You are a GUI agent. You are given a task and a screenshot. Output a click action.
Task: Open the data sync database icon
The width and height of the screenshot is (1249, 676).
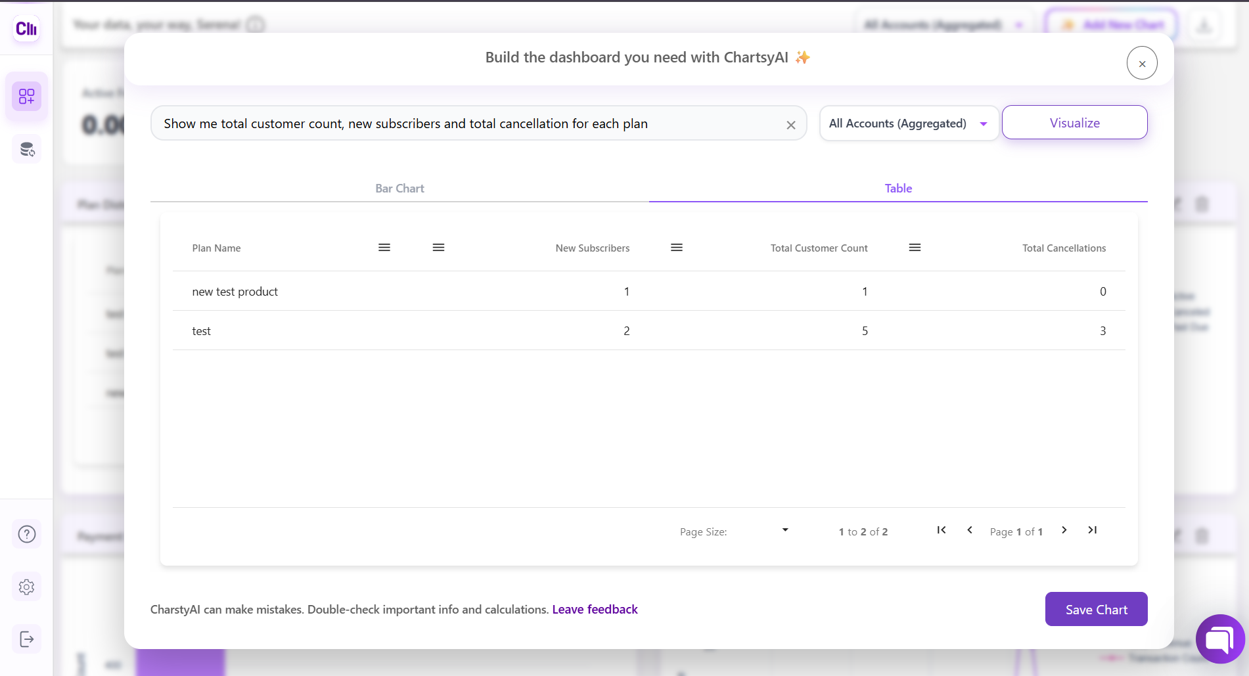tap(27, 149)
